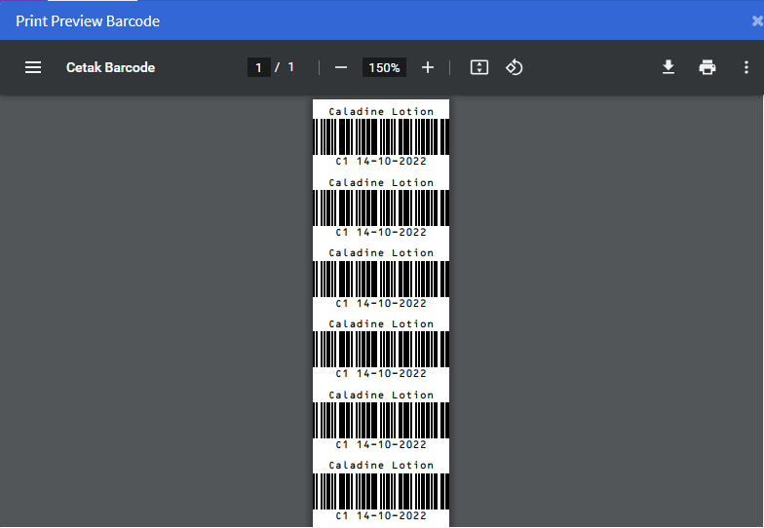The height and width of the screenshot is (528, 764).
Task: Click the Cetak Barcode document title
Action: point(110,67)
